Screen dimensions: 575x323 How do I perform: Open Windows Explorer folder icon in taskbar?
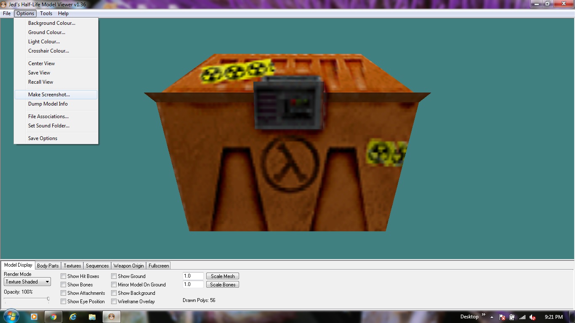pos(92,317)
